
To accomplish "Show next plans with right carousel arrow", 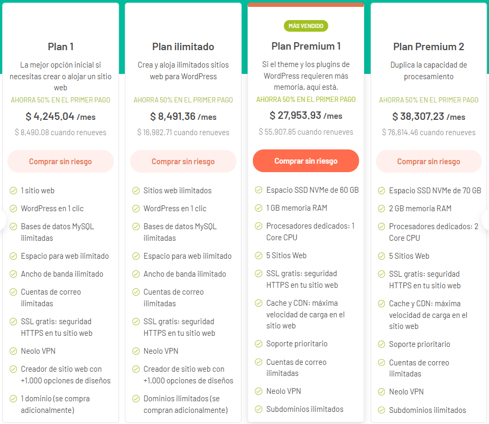I will 485,220.
